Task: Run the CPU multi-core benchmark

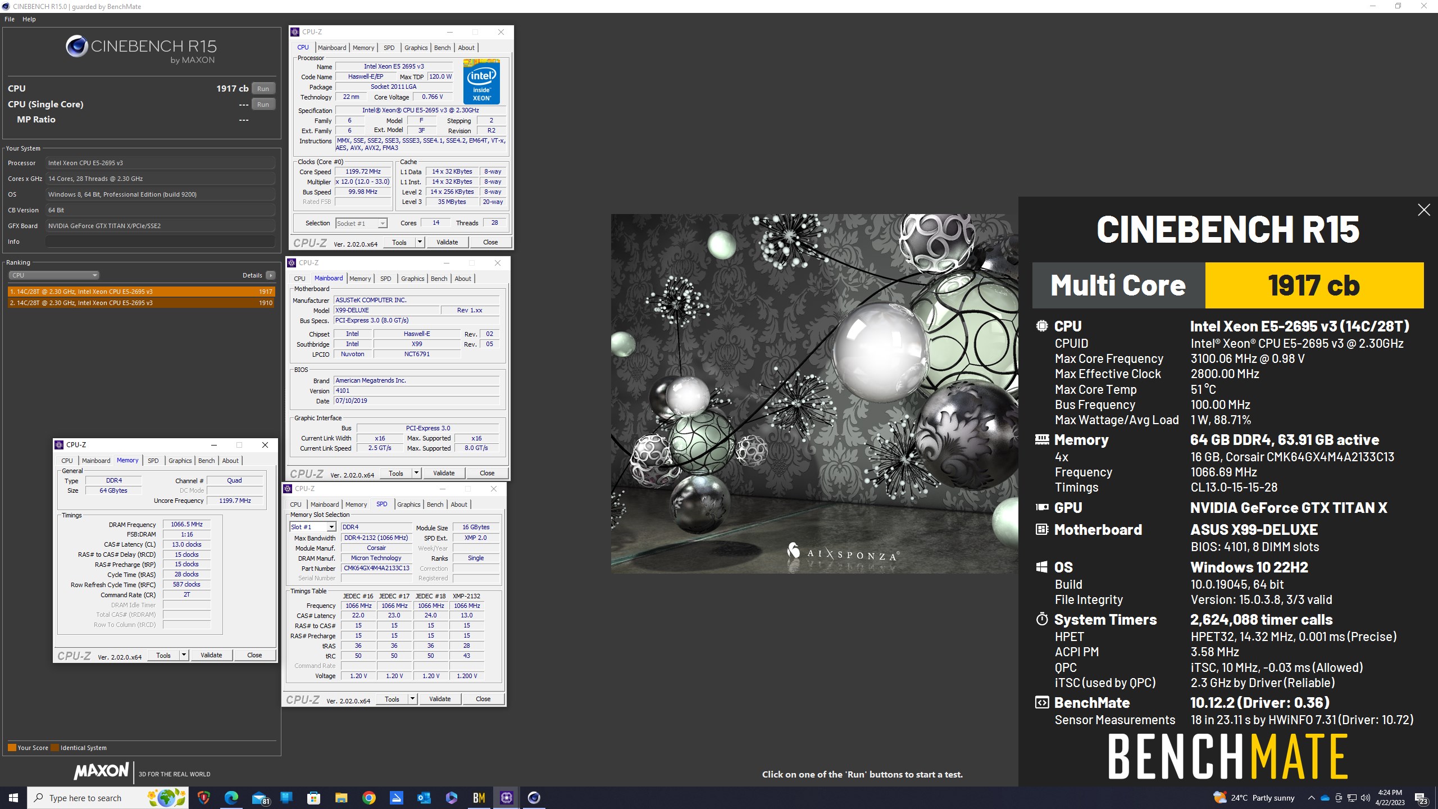Action: pos(263,89)
